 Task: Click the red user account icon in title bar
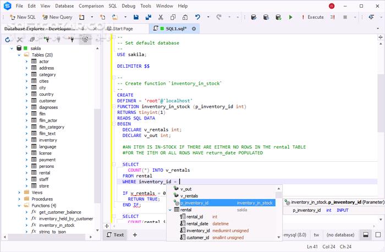click(332, 6)
